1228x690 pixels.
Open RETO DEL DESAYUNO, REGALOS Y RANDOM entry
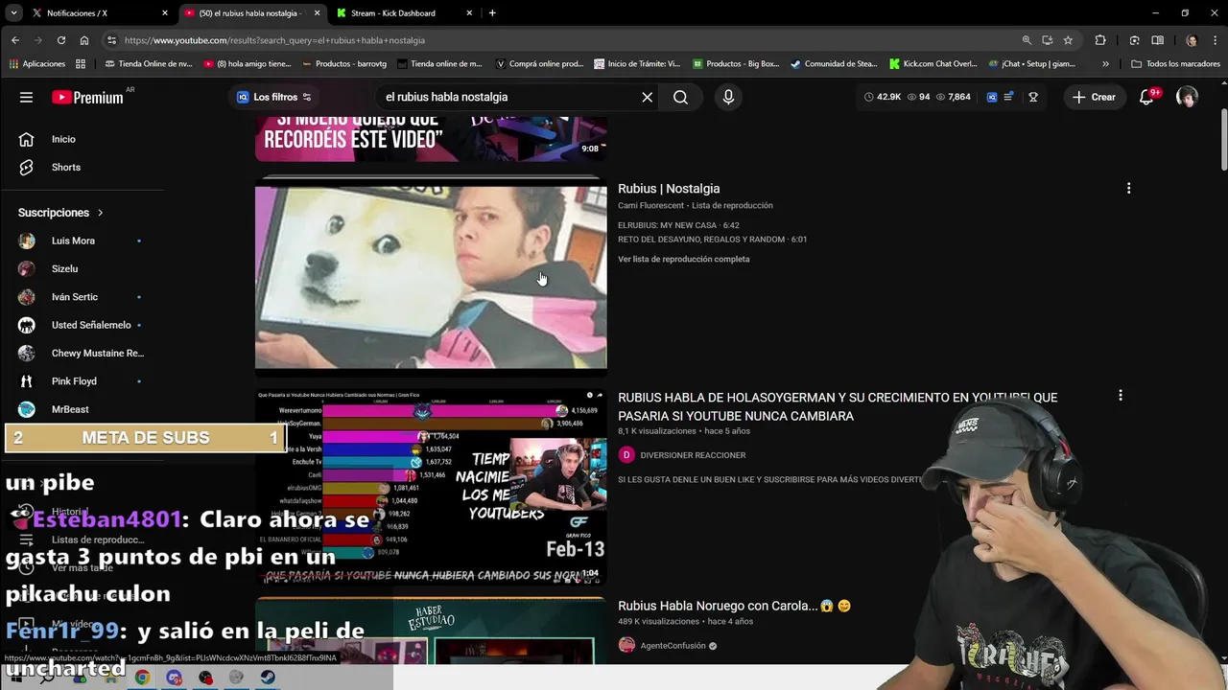712,240
